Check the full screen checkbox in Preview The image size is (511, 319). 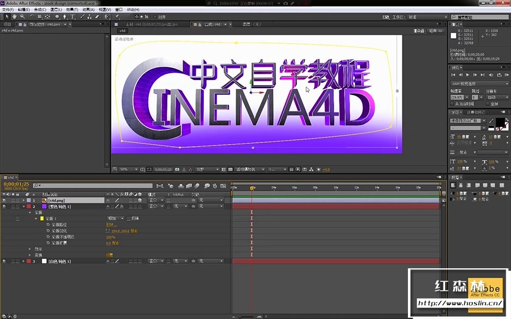point(488,104)
